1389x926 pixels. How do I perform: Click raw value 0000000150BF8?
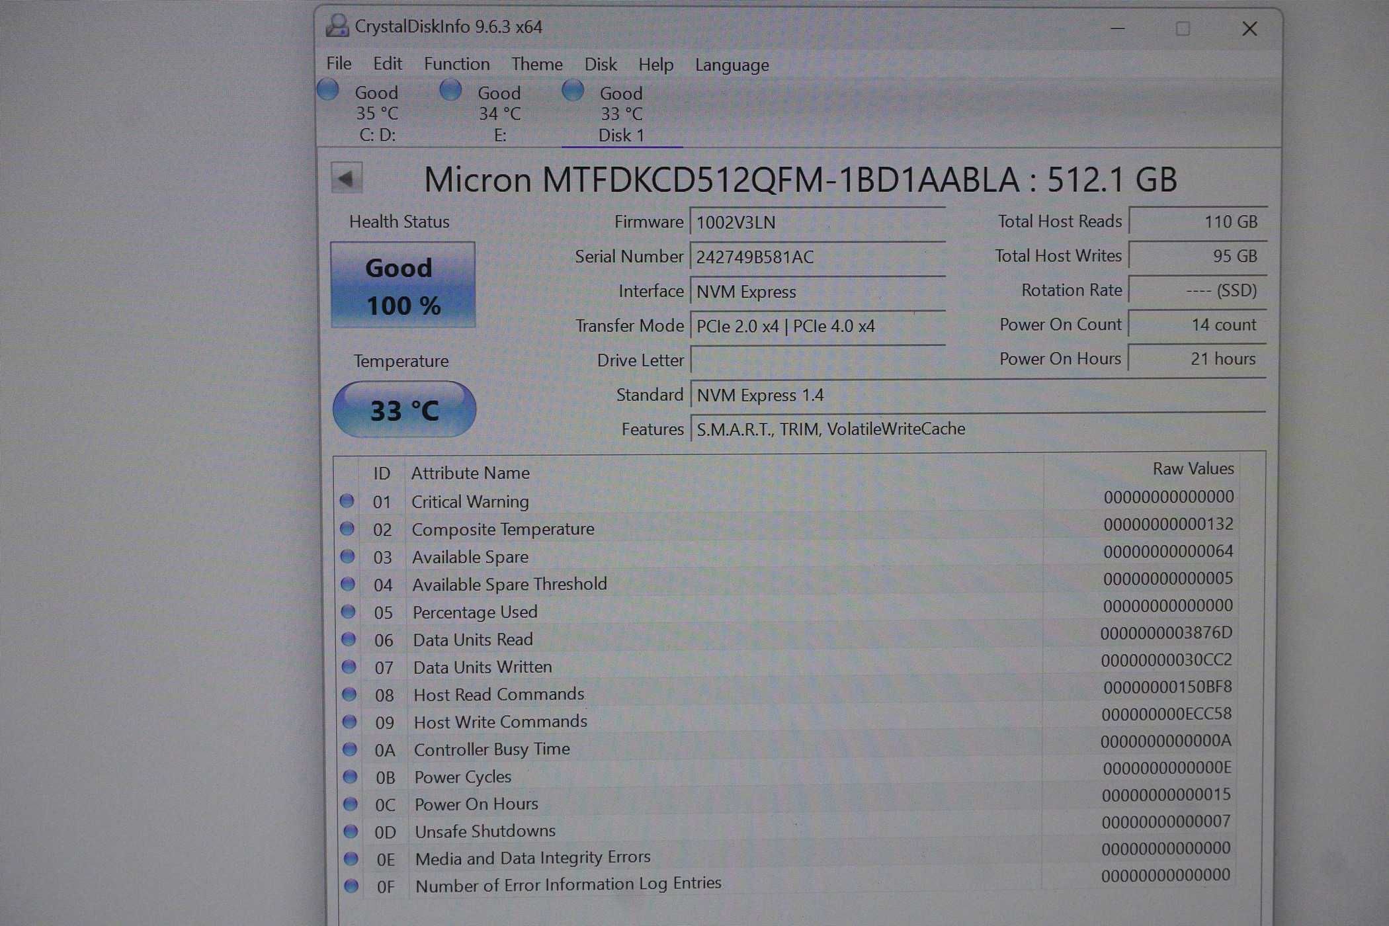[x=1167, y=687]
